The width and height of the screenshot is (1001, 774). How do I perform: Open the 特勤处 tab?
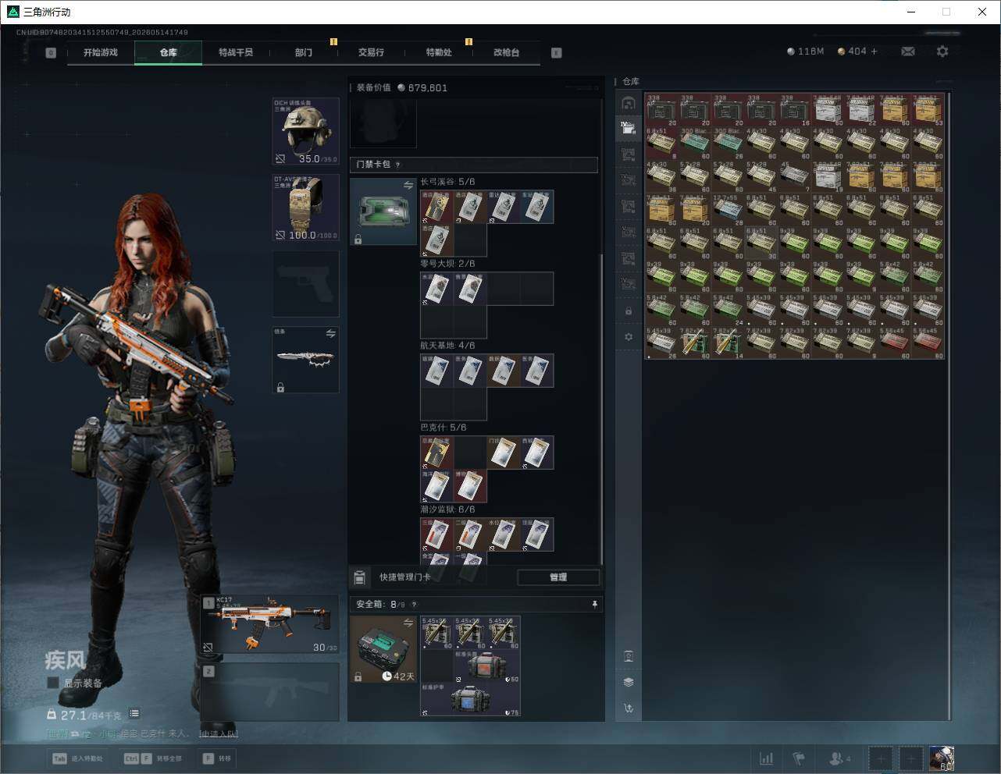pyautogui.click(x=439, y=52)
